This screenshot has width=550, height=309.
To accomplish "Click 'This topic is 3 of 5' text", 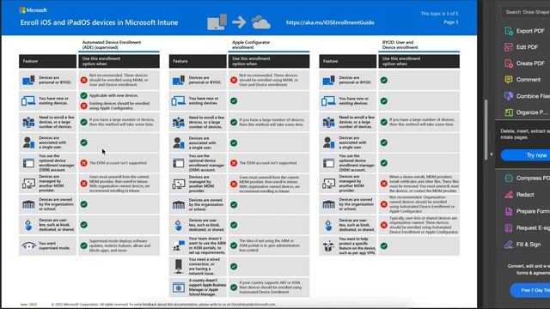I will pos(439,14).
